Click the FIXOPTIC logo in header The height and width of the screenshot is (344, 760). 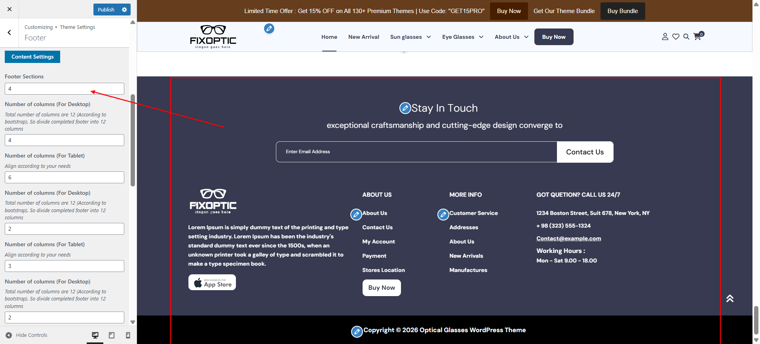tap(213, 37)
